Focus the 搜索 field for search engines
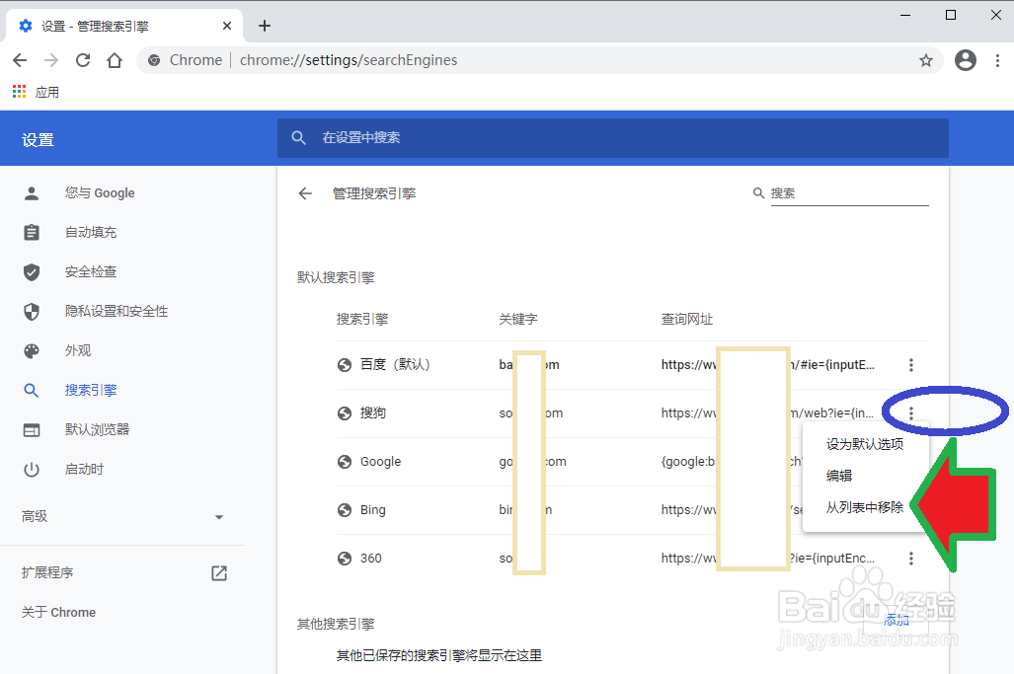The width and height of the screenshot is (1014, 674). 849,193
